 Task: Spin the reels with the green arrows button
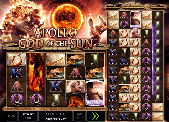(x=96, y=116)
